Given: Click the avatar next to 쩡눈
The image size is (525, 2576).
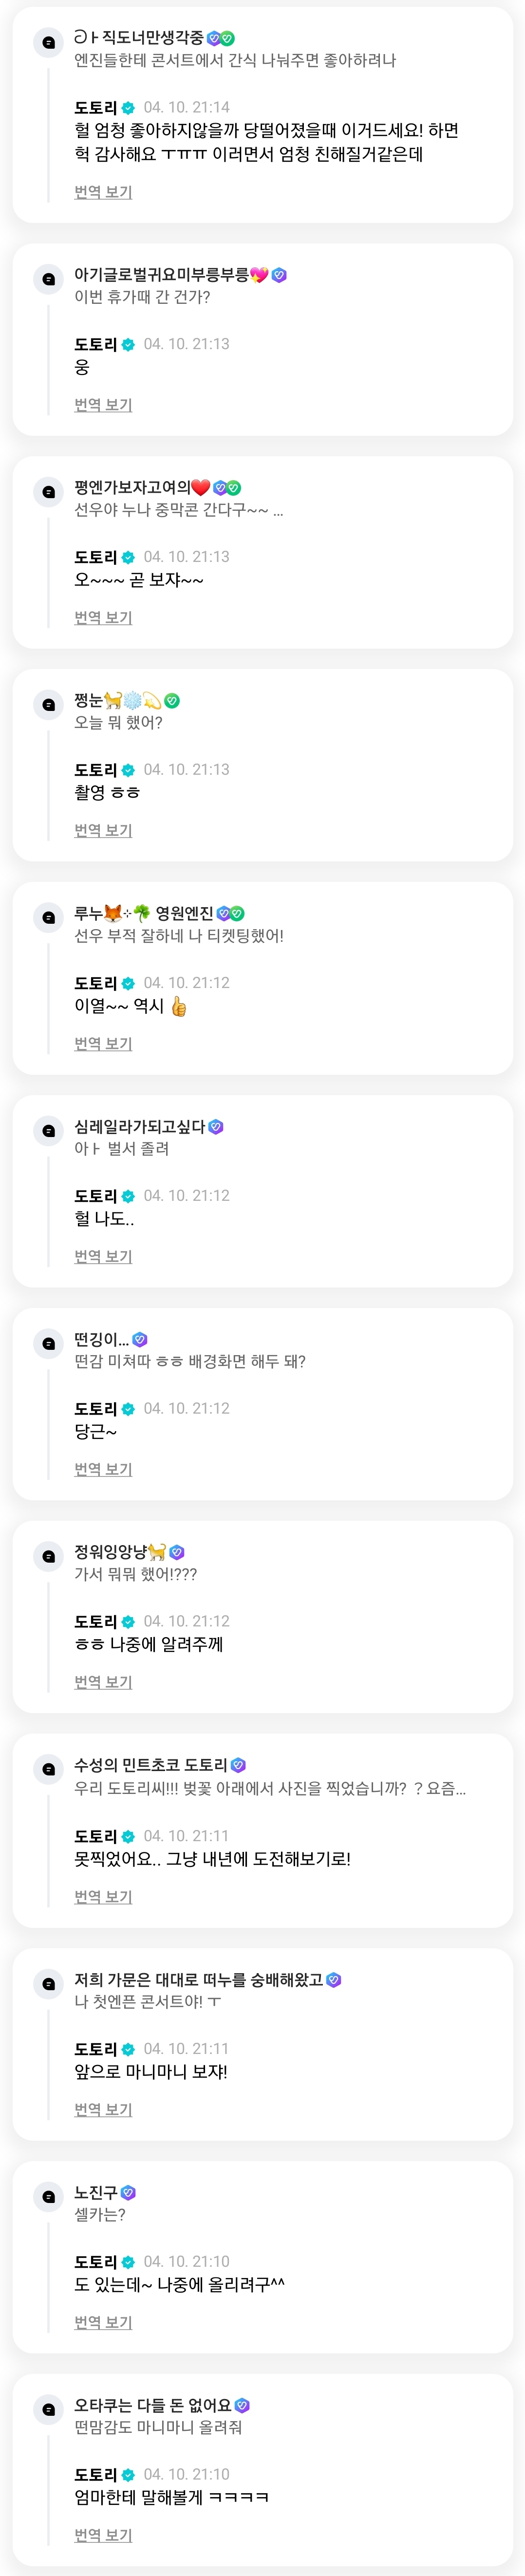Looking at the screenshot, I should (48, 705).
